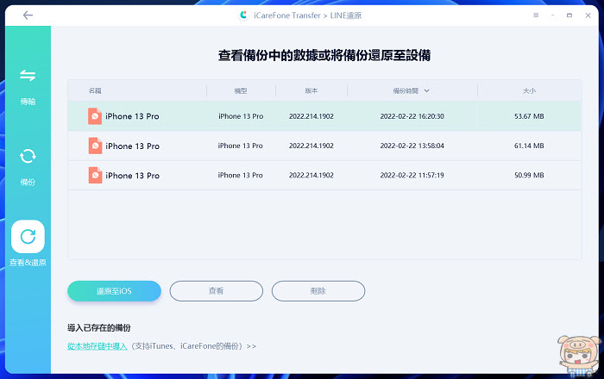The height and width of the screenshot is (379, 604).
Task: Click the 機型 column header
Action: [x=241, y=90]
